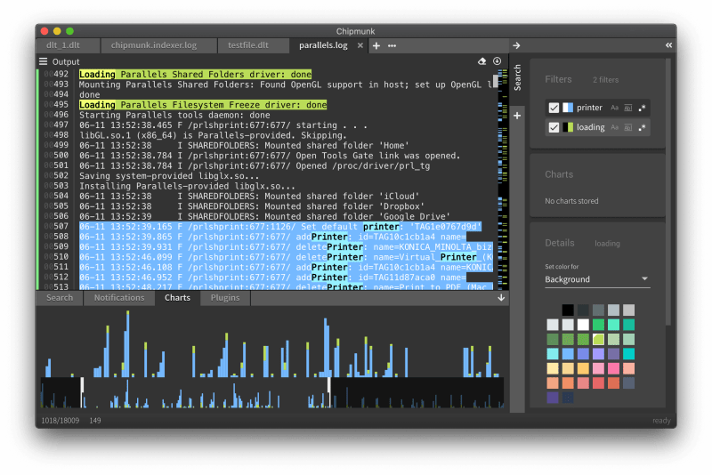Select the printer filter entry

pos(597,108)
